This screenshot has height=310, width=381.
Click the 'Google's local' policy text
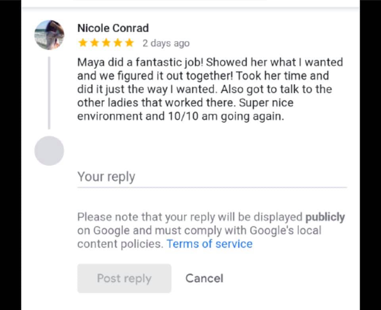click(x=285, y=230)
